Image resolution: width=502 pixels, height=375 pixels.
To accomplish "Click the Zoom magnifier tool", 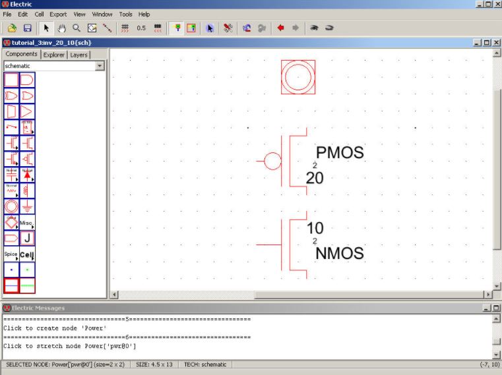I will pyautogui.click(x=77, y=28).
